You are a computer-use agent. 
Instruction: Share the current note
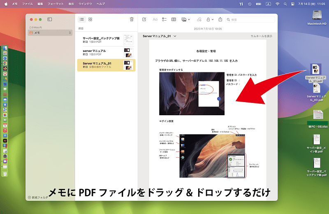click(x=220, y=19)
